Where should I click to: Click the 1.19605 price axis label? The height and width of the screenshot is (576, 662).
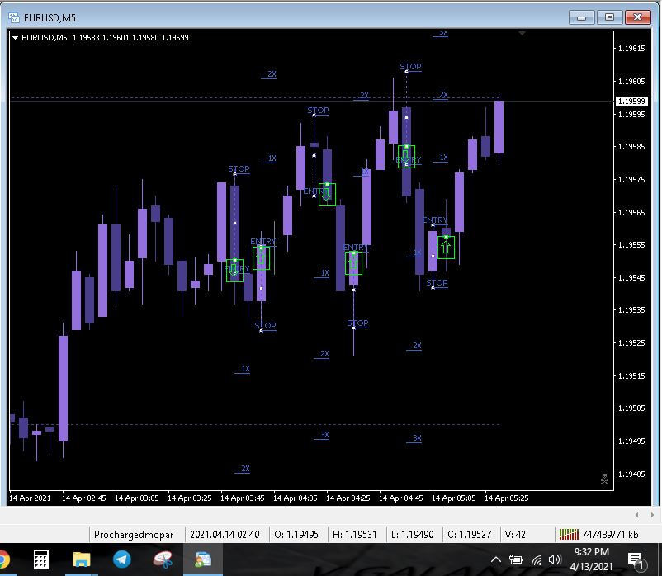point(631,82)
